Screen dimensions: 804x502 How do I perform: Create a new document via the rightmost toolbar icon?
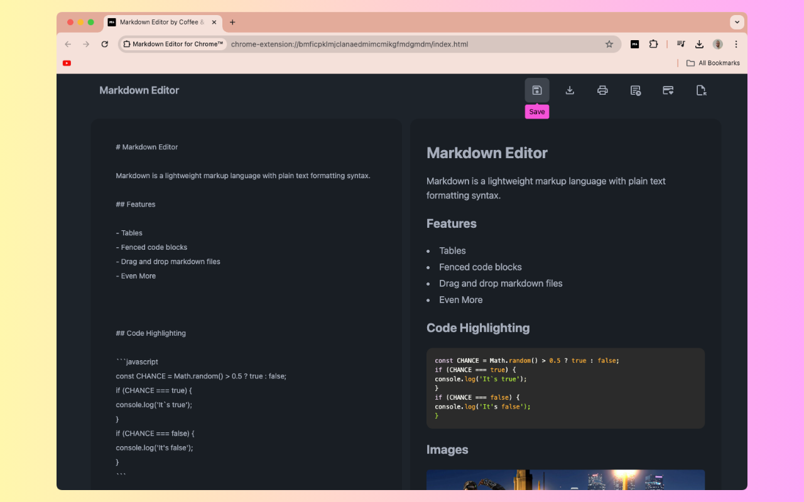tap(700, 90)
